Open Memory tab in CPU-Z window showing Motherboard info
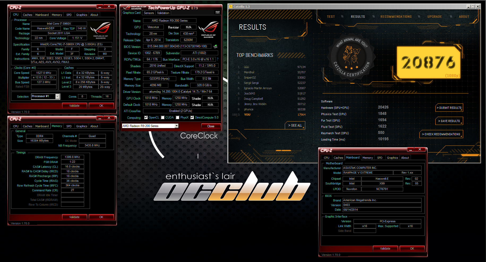The image size is (486, 262). [368, 158]
